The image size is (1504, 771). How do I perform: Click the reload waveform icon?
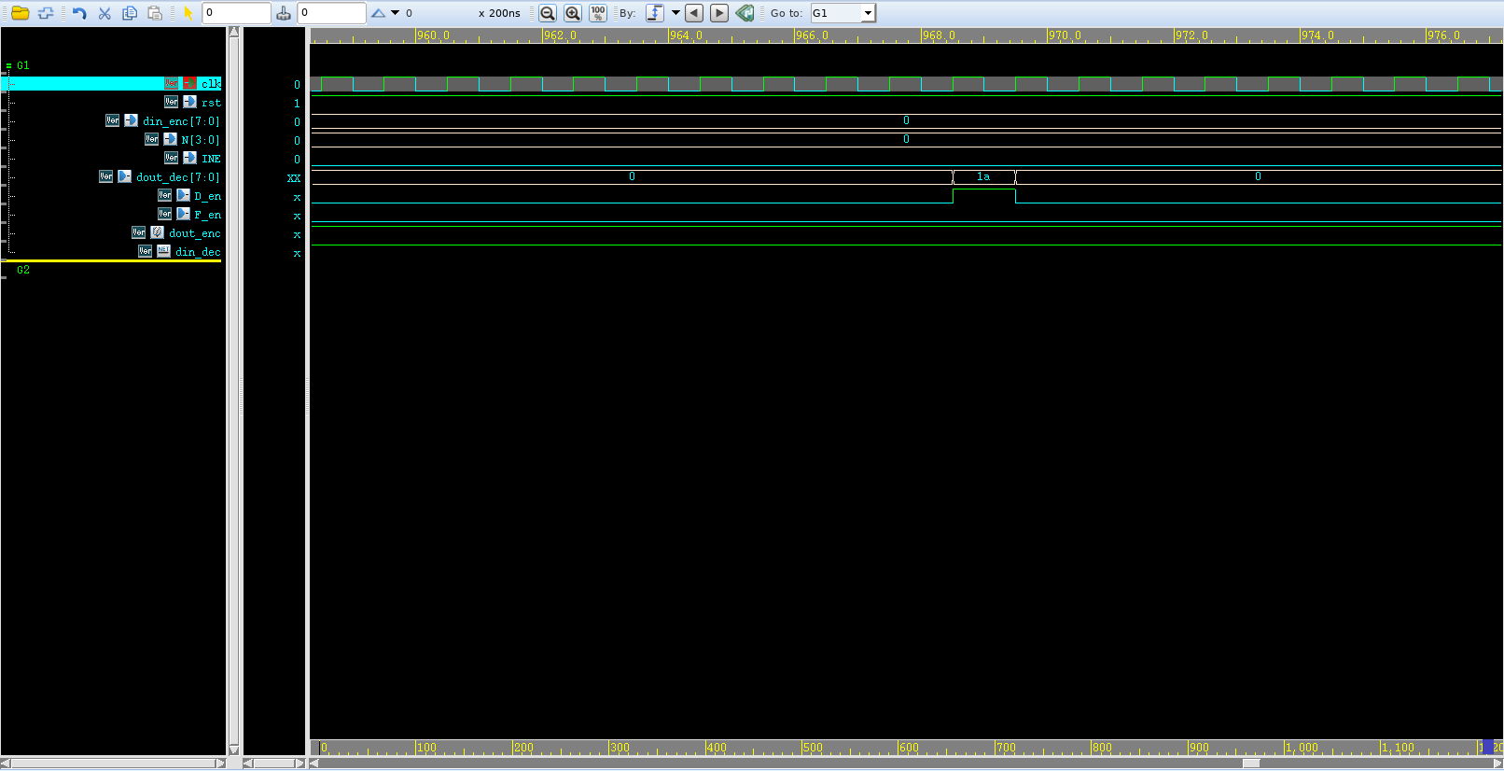pos(46,13)
